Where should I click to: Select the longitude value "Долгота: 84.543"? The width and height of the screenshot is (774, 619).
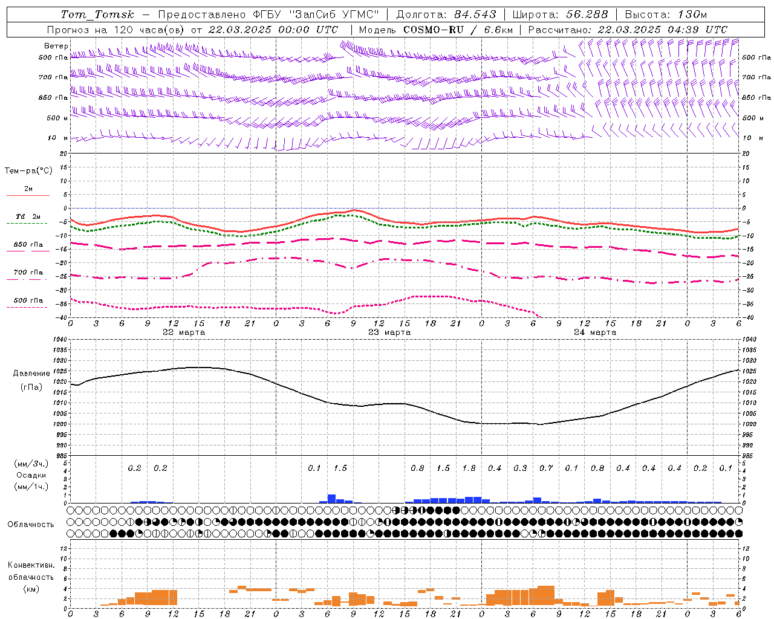point(446,15)
